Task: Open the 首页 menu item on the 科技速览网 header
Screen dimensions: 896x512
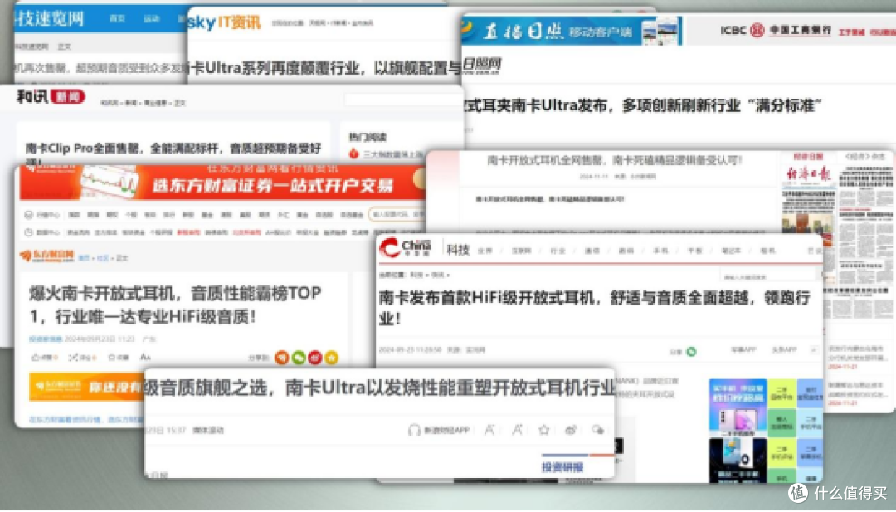Action: [x=117, y=19]
